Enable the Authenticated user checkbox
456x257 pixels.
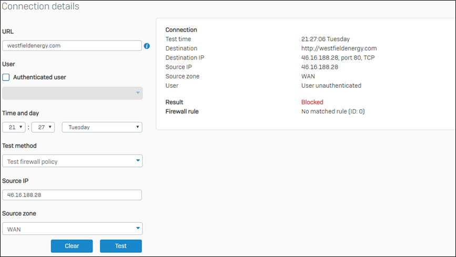pyautogui.click(x=6, y=77)
